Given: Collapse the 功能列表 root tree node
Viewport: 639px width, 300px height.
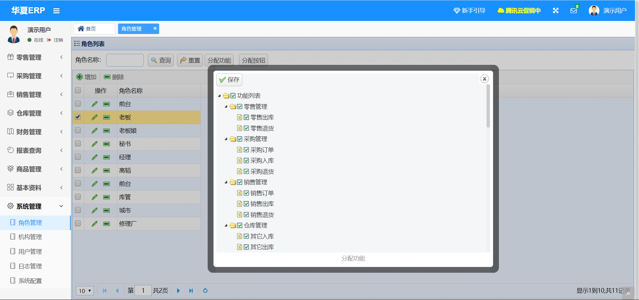Looking at the screenshot, I should [220, 96].
